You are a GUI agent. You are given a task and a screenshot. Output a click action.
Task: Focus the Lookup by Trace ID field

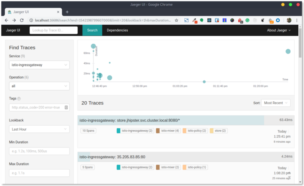coord(54,30)
